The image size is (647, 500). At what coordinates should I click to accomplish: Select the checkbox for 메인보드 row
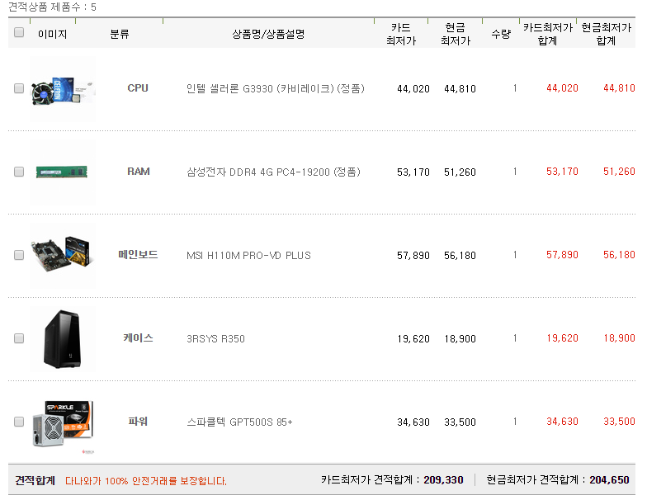pos(19,255)
